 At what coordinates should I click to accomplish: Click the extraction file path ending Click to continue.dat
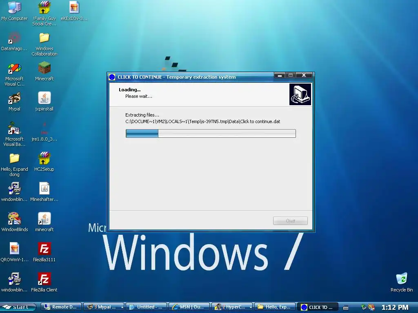[202, 121]
